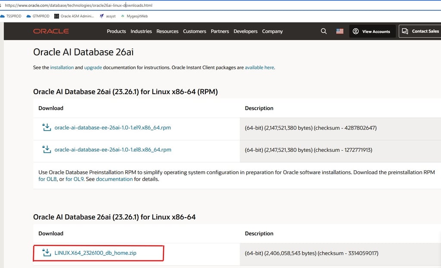Click download icon for el9 rpm file
Viewport: 441px width, 268px height.
coord(47,127)
